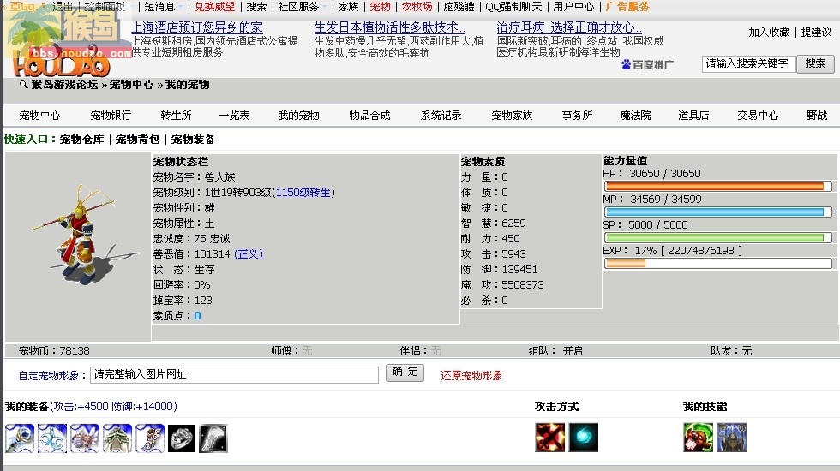840x471 pixels.
Task: Open 短消息 top menu
Action: [159, 7]
